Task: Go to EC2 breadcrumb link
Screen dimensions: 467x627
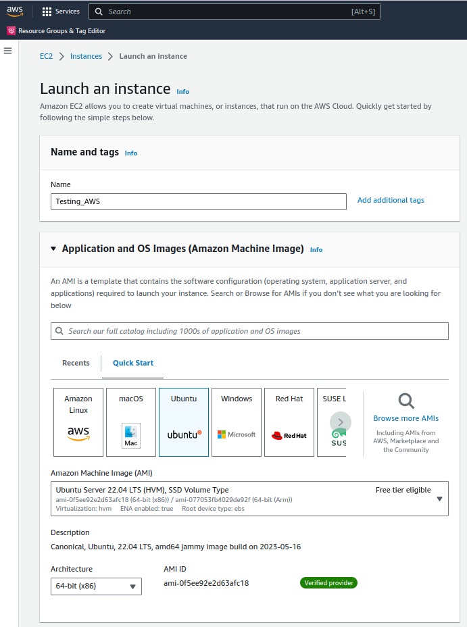Action: pos(47,56)
